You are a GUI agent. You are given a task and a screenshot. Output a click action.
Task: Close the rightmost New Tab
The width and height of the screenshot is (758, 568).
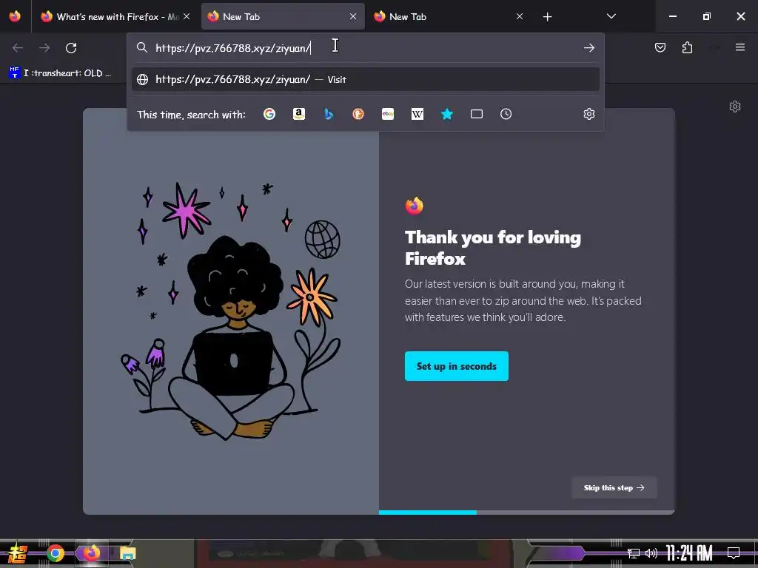point(520,16)
